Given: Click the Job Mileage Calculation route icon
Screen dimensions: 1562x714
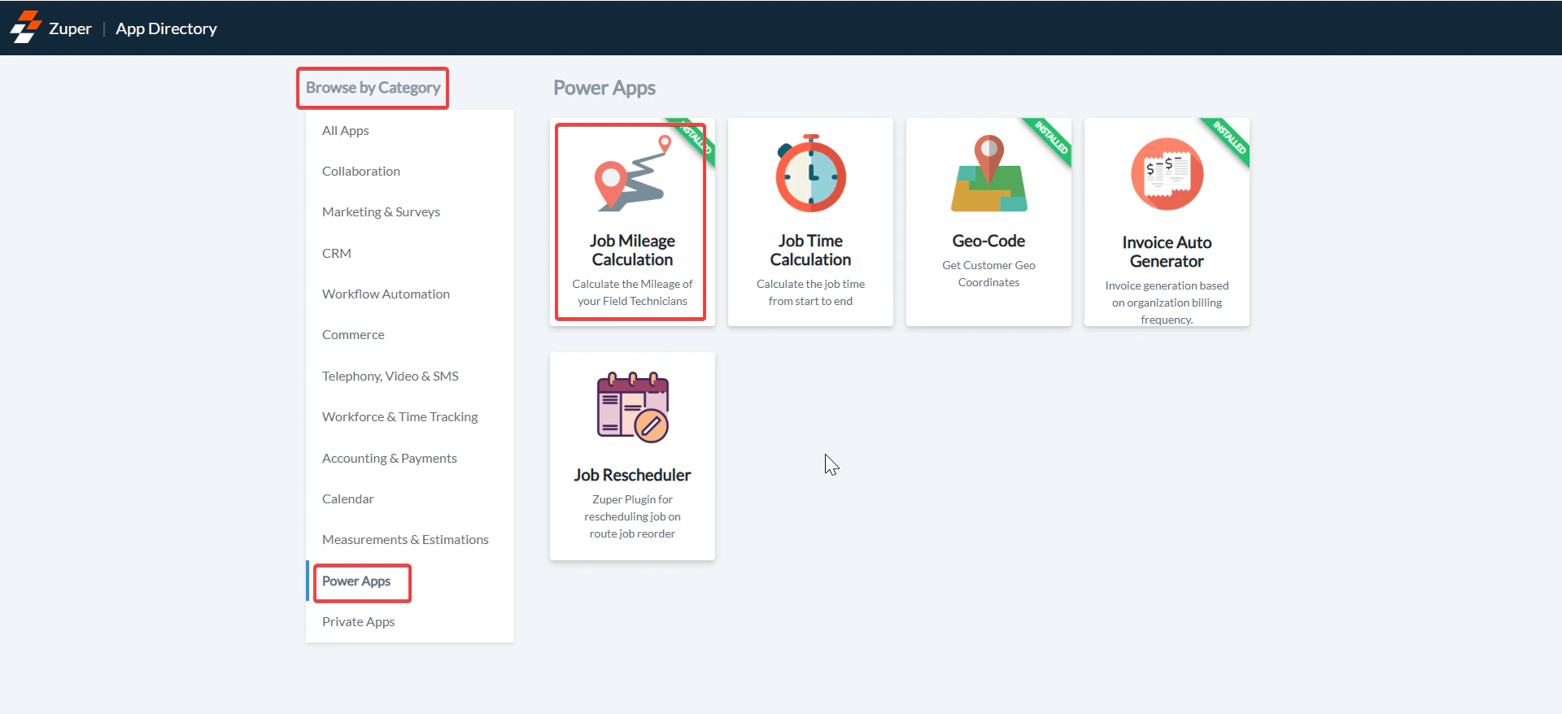Looking at the screenshot, I should pyautogui.click(x=633, y=174).
